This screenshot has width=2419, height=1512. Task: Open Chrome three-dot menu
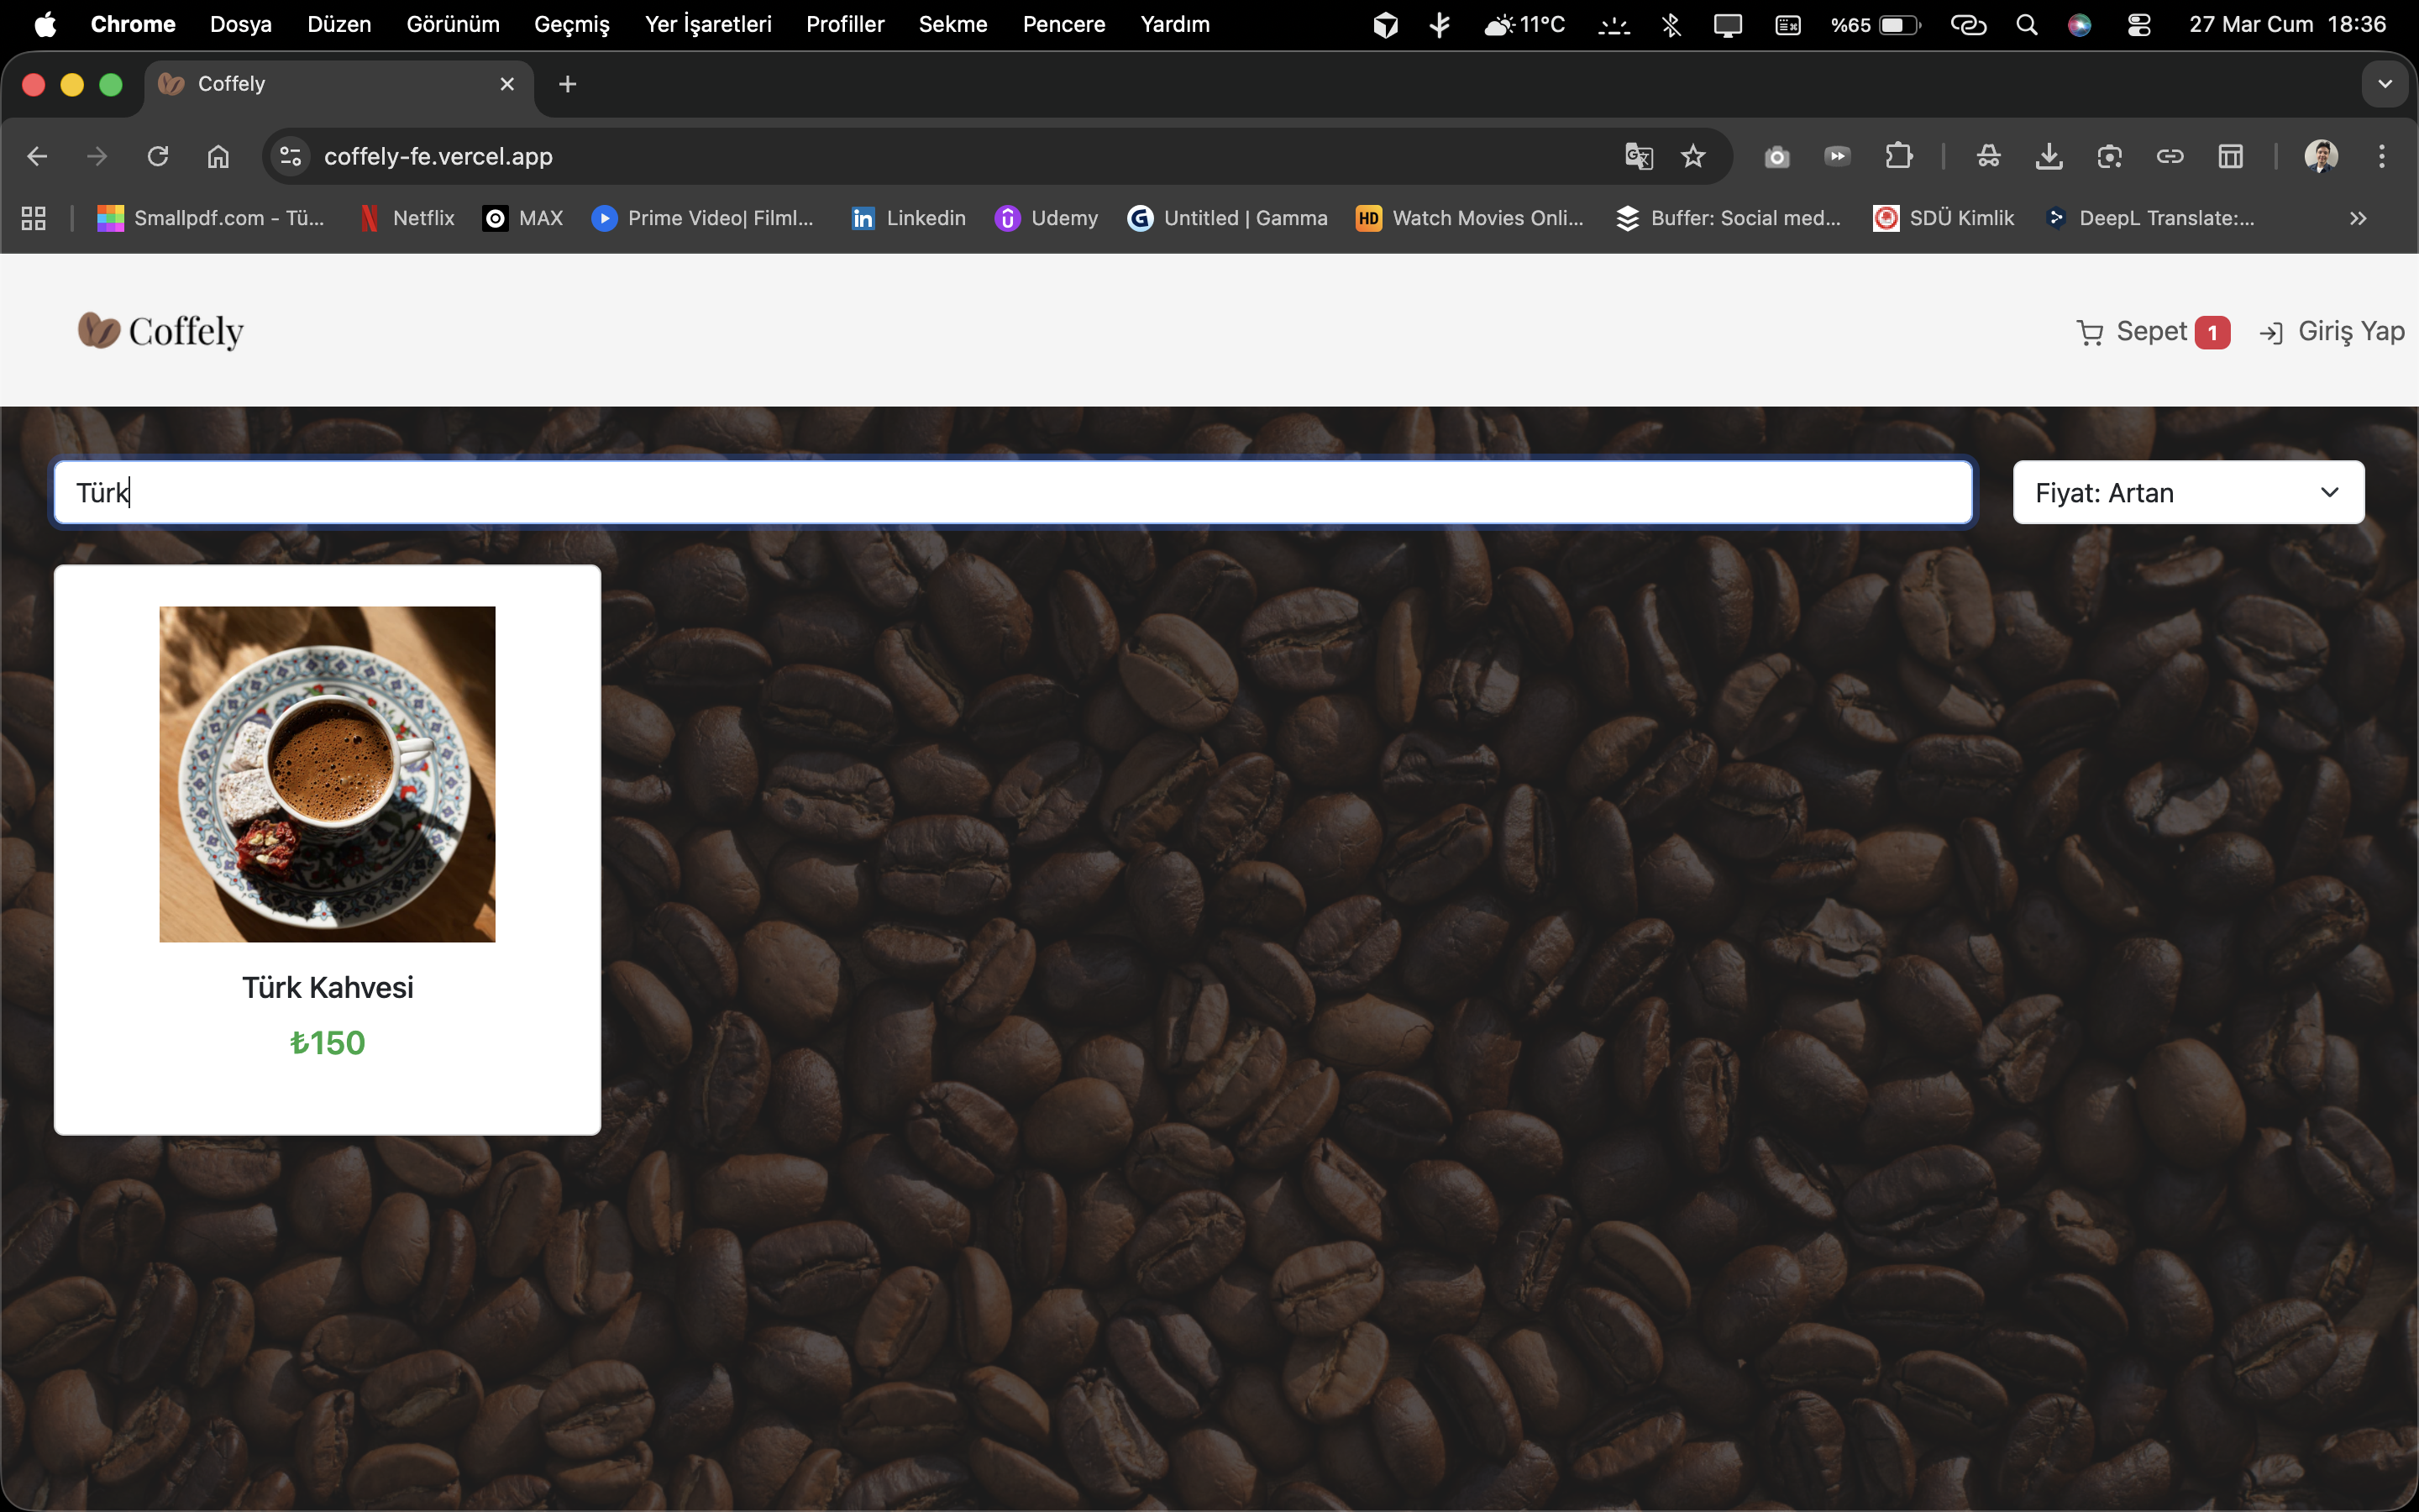click(x=2381, y=157)
